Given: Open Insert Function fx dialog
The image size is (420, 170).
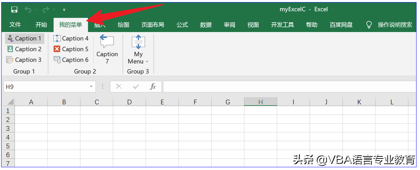Looking at the screenshot, I should coord(153,87).
